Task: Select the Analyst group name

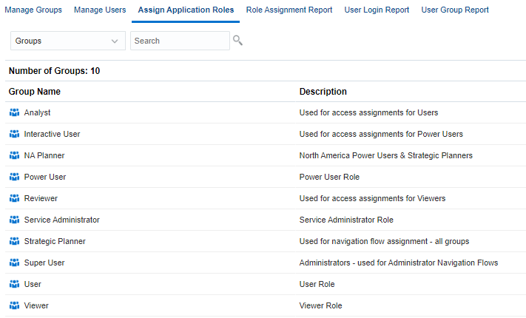Action: point(37,112)
